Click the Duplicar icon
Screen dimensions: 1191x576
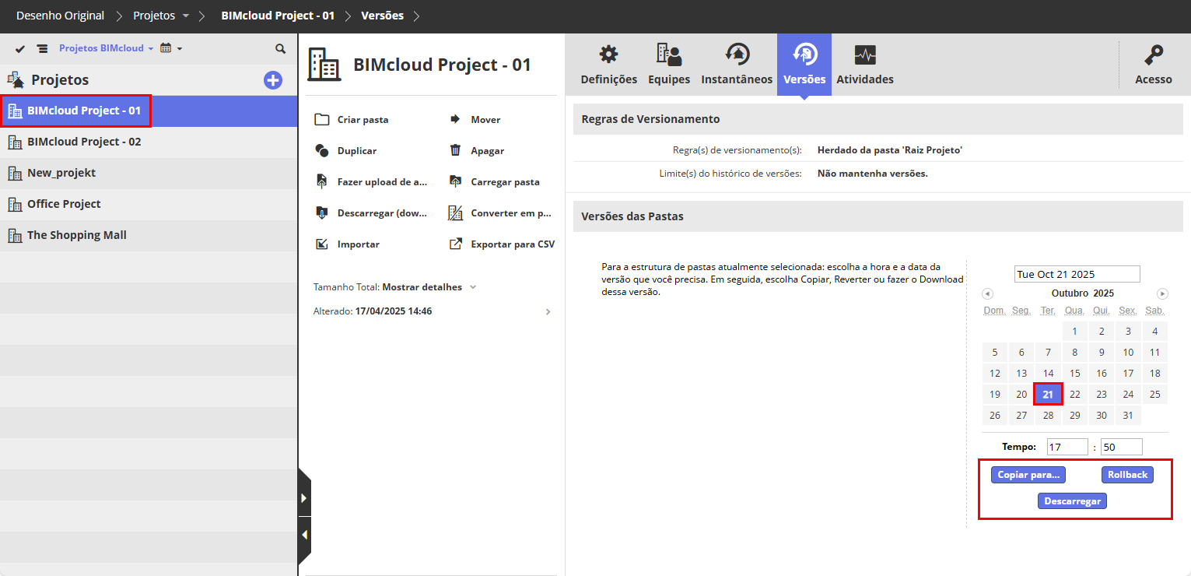pos(322,151)
